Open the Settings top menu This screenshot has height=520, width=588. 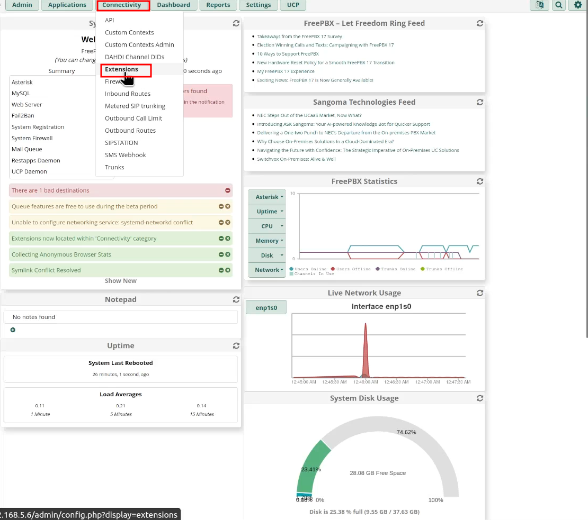coord(258,5)
